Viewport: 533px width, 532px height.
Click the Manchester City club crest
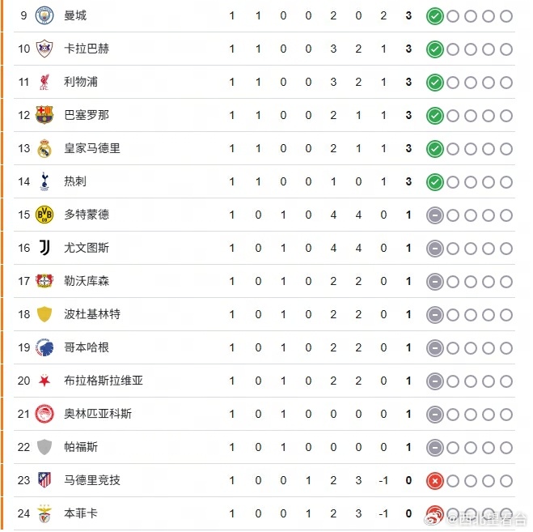pyautogui.click(x=44, y=15)
